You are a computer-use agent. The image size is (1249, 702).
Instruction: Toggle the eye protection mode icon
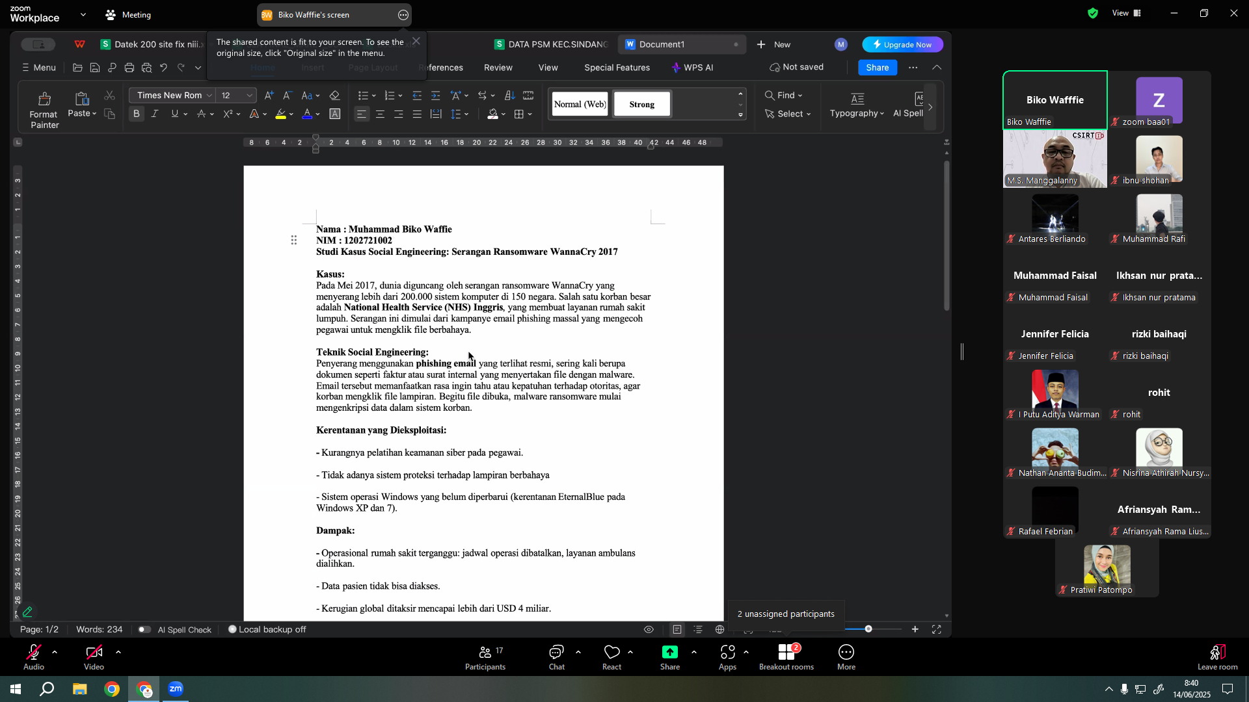[649, 630]
